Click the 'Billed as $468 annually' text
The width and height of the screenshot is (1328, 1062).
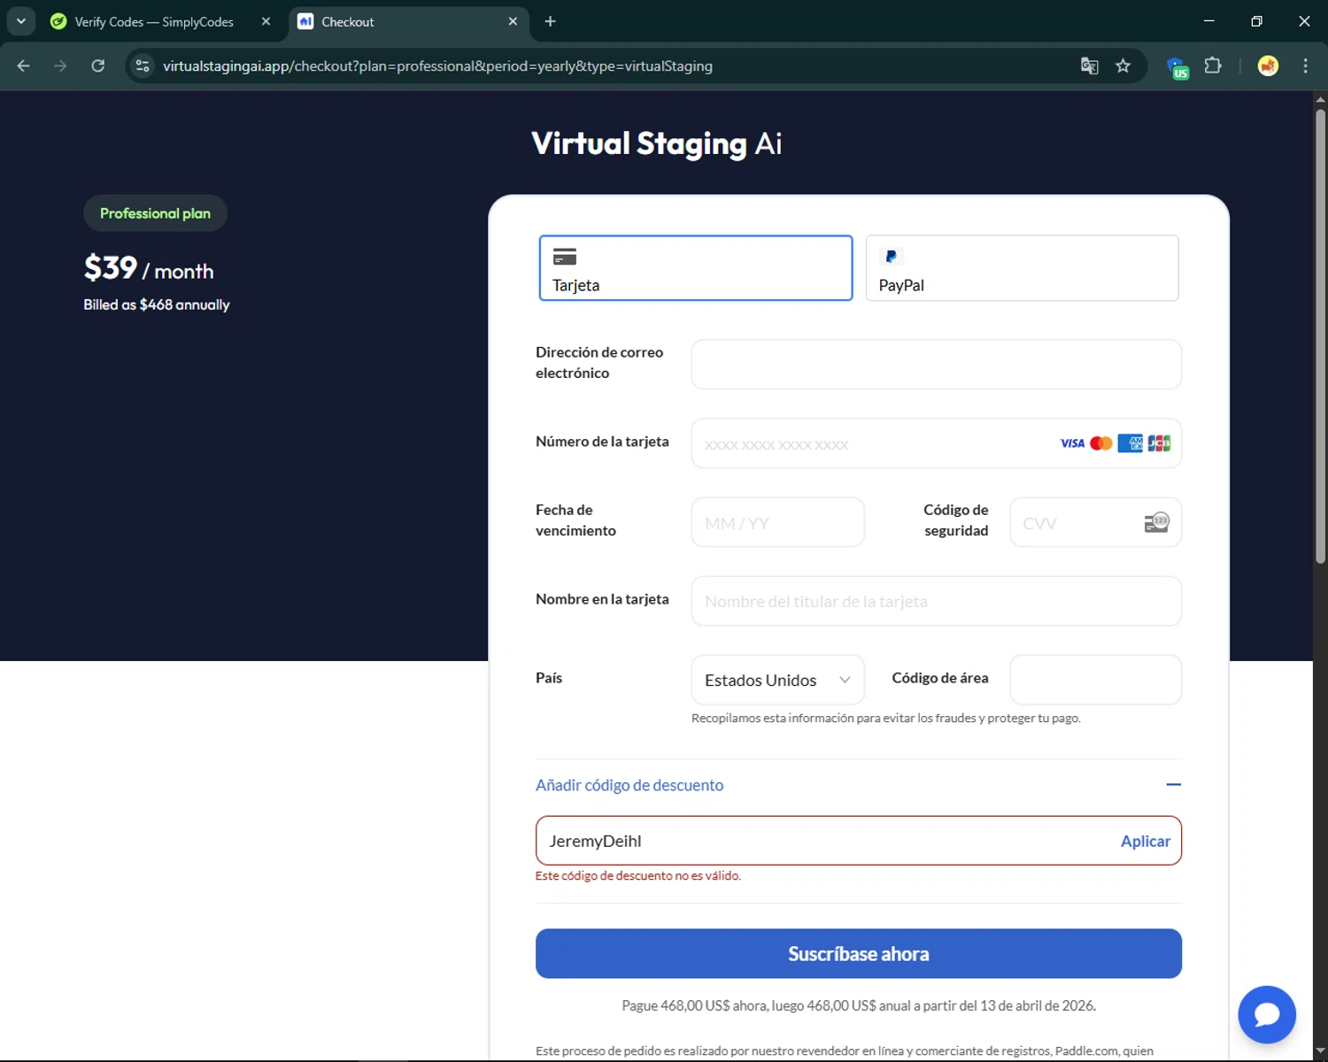pyautogui.click(x=157, y=304)
